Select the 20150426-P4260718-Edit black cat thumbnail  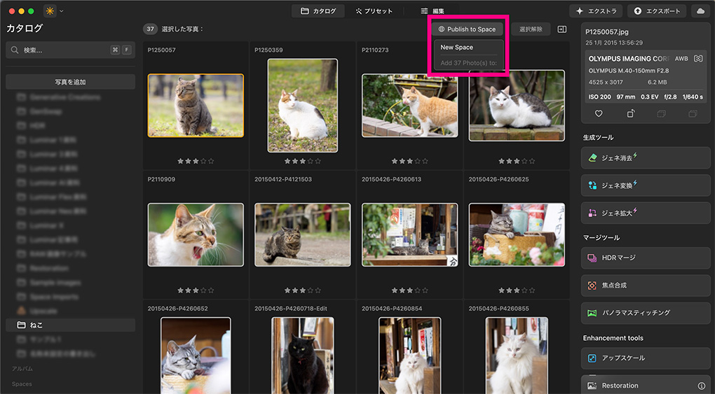(x=303, y=356)
